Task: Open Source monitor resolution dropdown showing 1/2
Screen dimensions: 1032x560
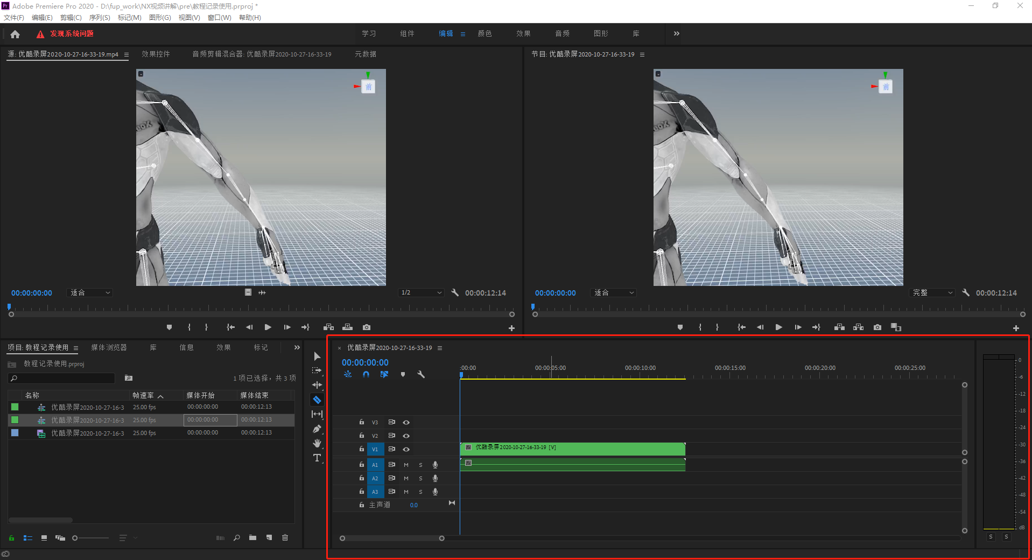Action: coord(421,292)
